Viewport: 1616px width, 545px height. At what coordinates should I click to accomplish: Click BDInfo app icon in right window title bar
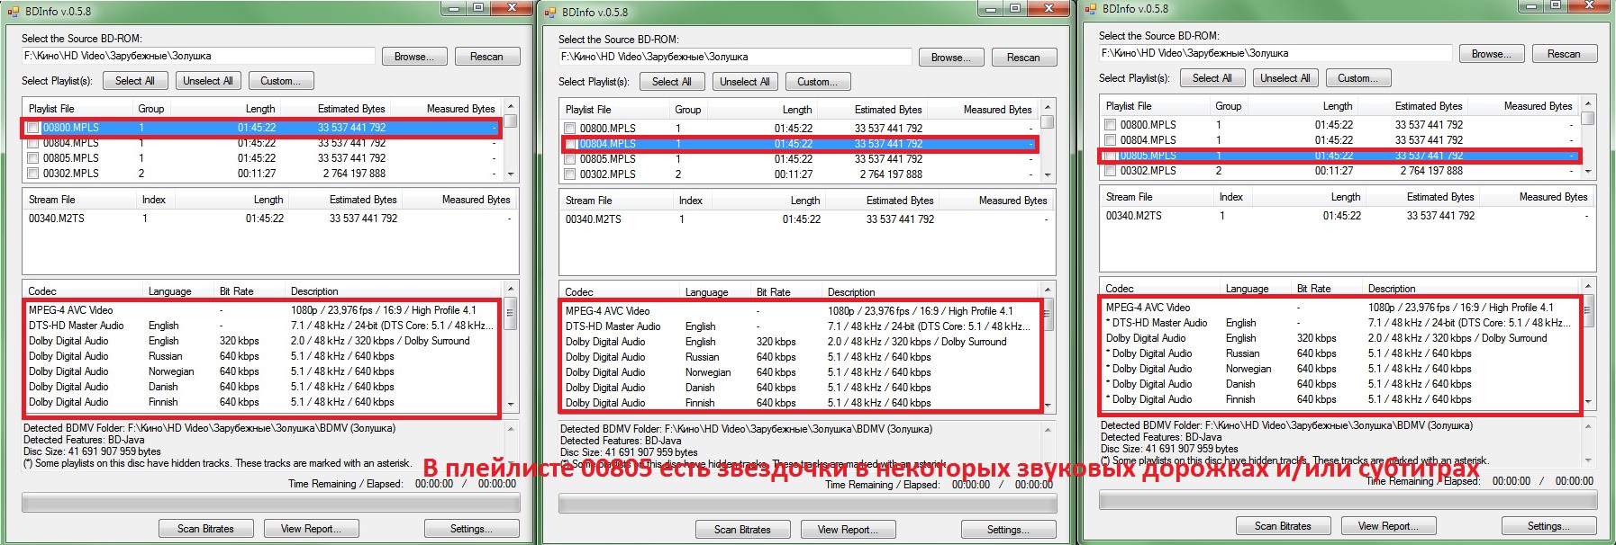click(x=1090, y=8)
